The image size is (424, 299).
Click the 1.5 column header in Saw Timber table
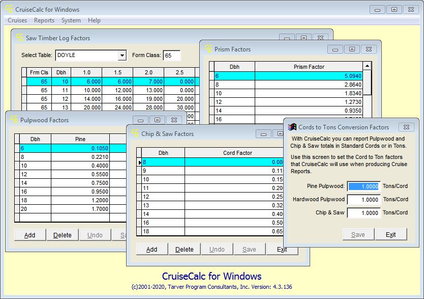pyautogui.click(x=117, y=72)
